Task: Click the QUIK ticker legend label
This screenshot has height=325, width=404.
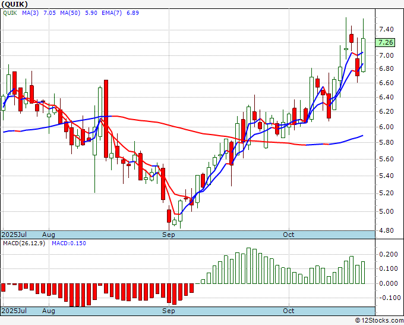Action: [x=10, y=13]
